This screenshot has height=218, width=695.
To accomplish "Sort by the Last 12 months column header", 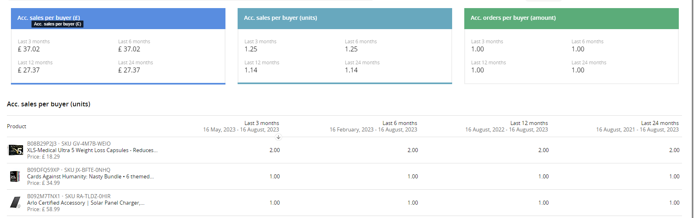I will click(x=529, y=123).
